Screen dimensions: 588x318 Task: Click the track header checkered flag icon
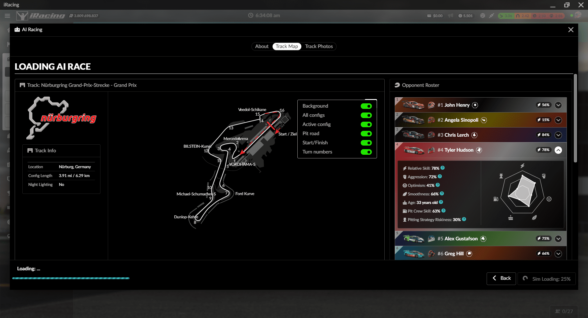tap(22, 85)
